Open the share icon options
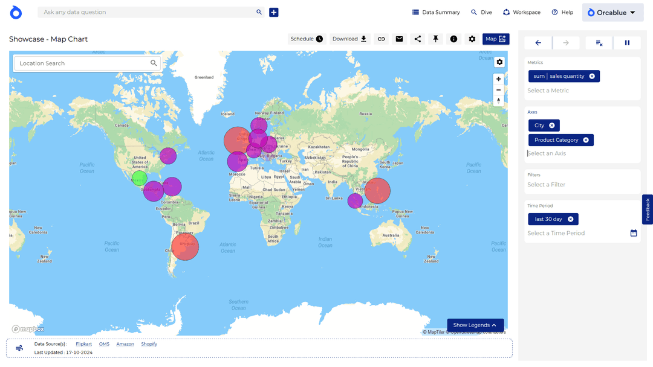Viewport: 653px width, 367px height. (x=417, y=39)
